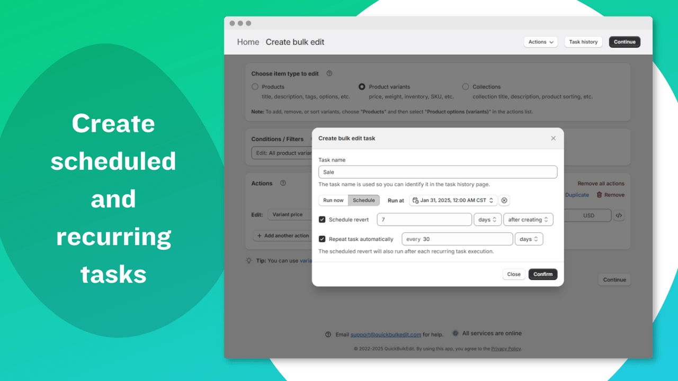Navigate to Home via the breadcrumb
The height and width of the screenshot is (381, 678).
247,42
